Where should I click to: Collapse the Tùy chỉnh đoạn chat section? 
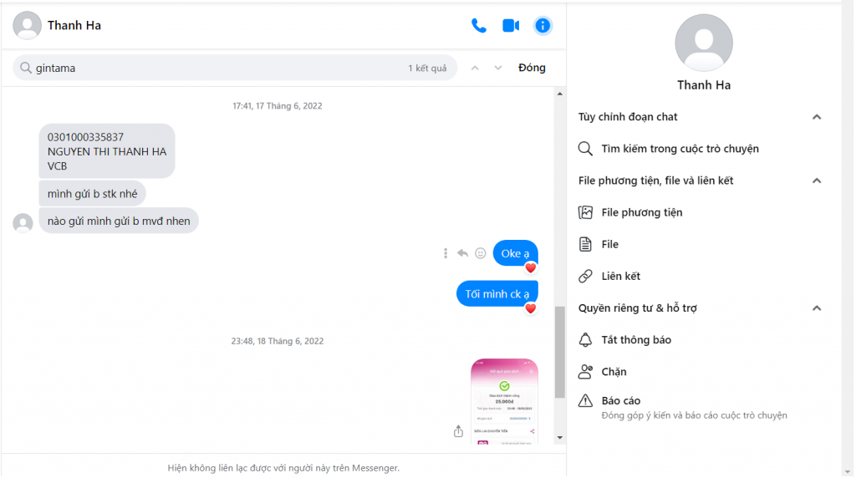(817, 117)
